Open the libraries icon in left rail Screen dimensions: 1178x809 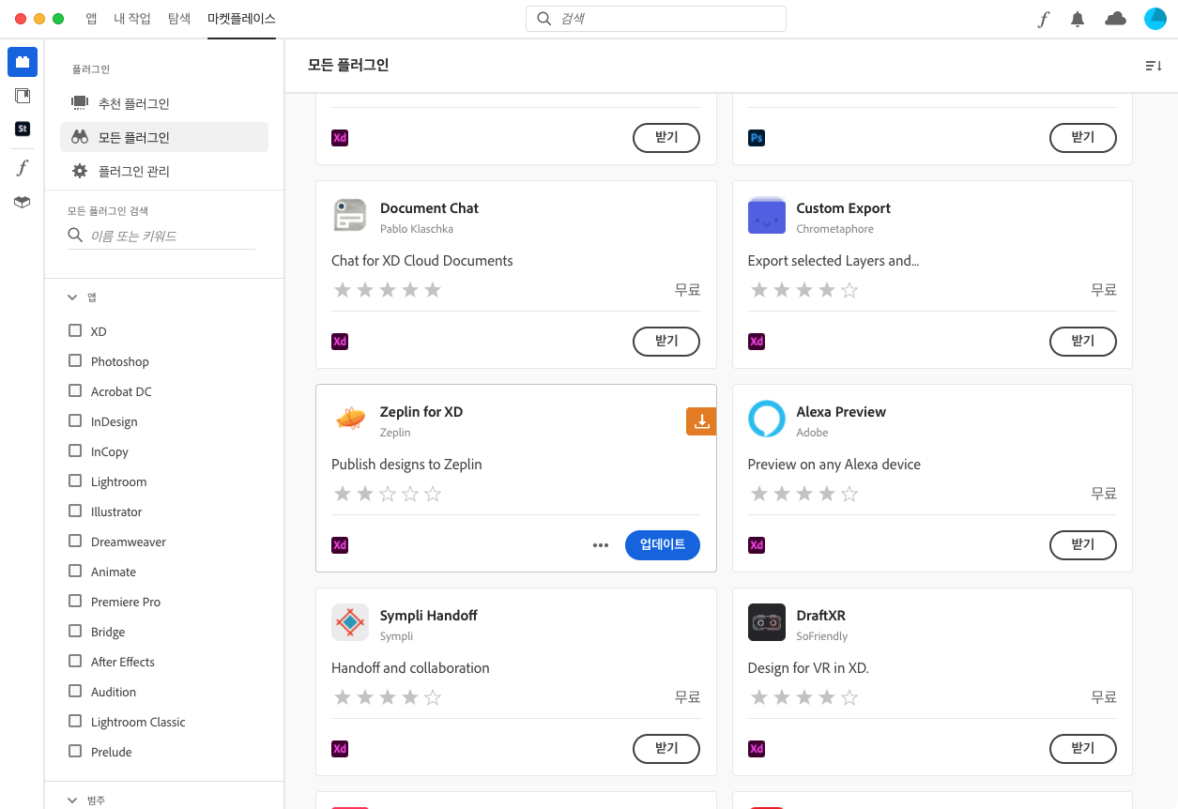tap(23, 96)
